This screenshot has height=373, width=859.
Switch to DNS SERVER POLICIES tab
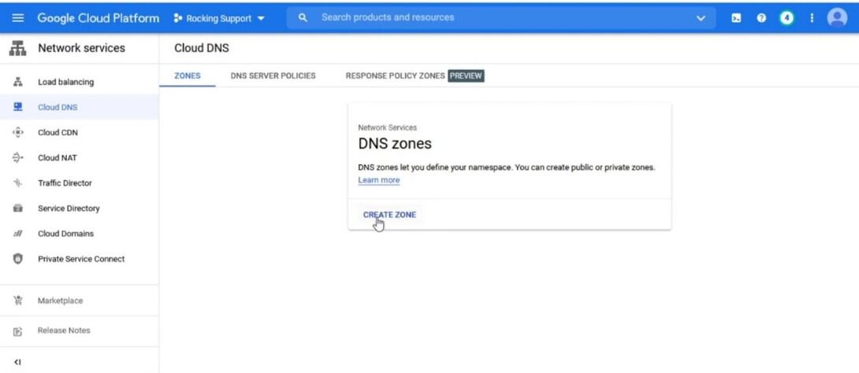tap(273, 76)
